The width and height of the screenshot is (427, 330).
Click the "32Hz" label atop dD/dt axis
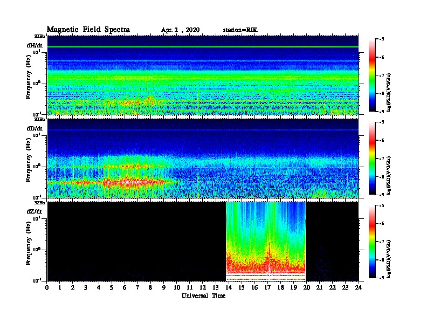pyautogui.click(x=39, y=119)
